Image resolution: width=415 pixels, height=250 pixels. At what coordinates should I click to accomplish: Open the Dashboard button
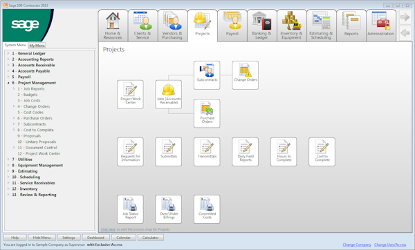click(x=96, y=238)
